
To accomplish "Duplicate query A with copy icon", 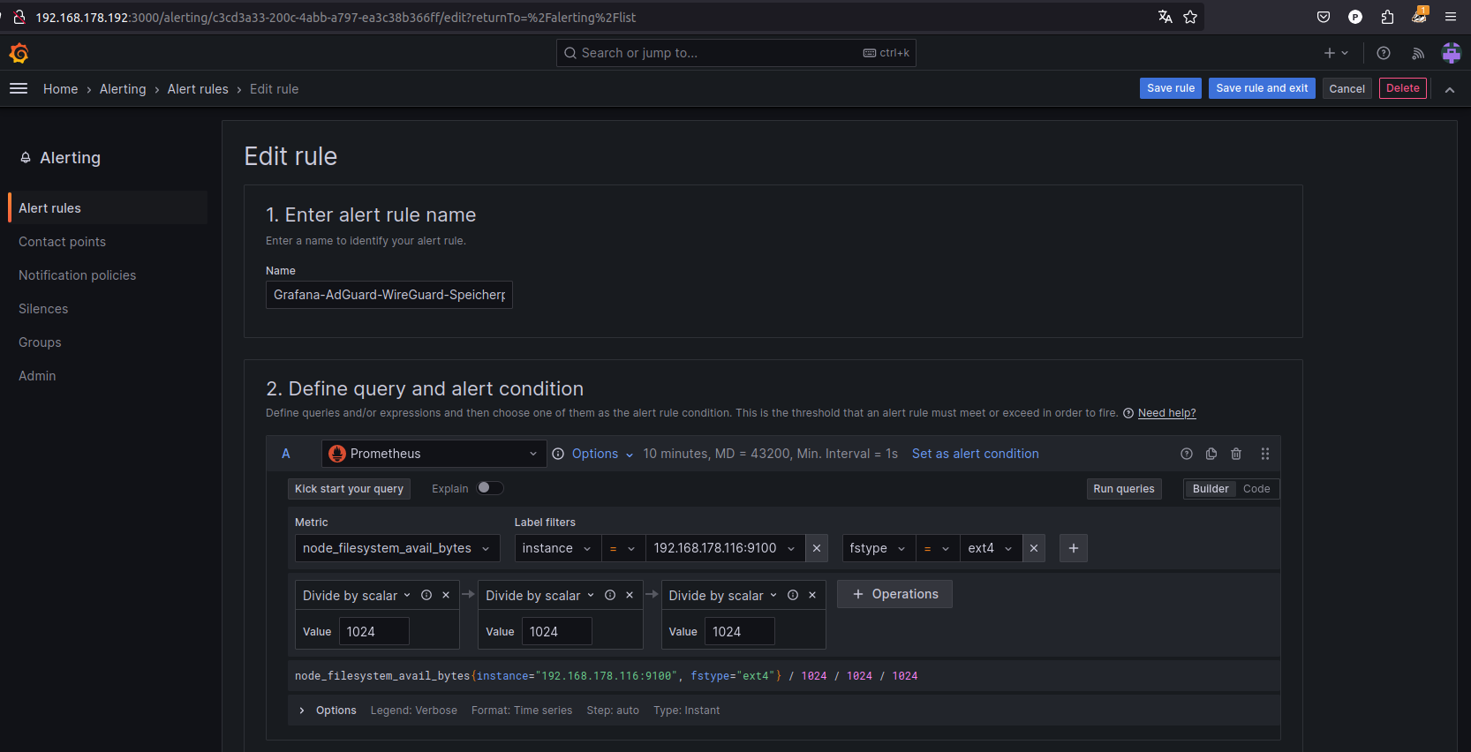I will pyautogui.click(x=1211, y=454).
